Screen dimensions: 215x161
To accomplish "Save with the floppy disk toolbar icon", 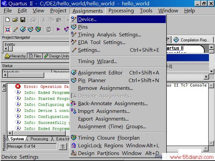I will click(x=23, y=20).
